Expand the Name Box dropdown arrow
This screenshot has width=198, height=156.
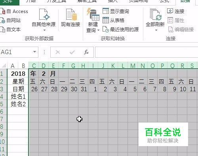(34, 52)
